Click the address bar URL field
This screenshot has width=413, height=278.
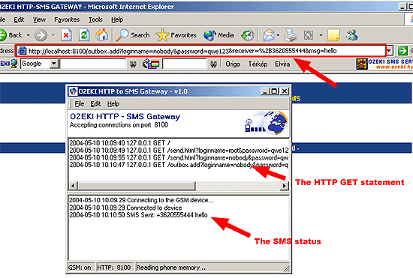(x=201, y=51)
